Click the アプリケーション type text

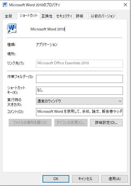click(x=47, y=45)
